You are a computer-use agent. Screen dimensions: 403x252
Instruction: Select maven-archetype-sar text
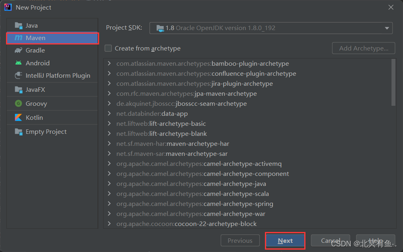pos(197,153)
